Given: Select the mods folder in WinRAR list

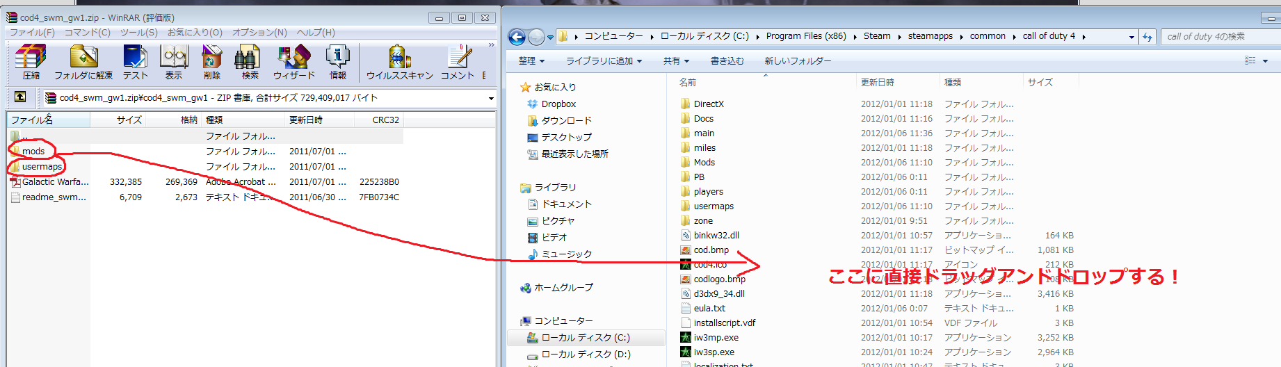Looking at the screenshot, I should (x=33, y=152).
